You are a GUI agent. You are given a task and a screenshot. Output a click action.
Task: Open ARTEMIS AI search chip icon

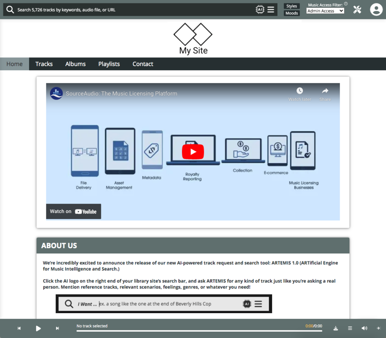pyautogui.click(x=260, y=9)
